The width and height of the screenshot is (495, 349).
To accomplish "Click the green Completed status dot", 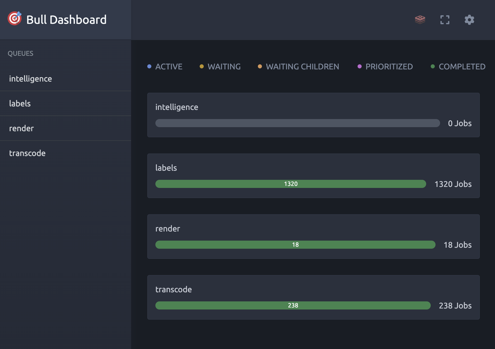I will click(433, 66).
